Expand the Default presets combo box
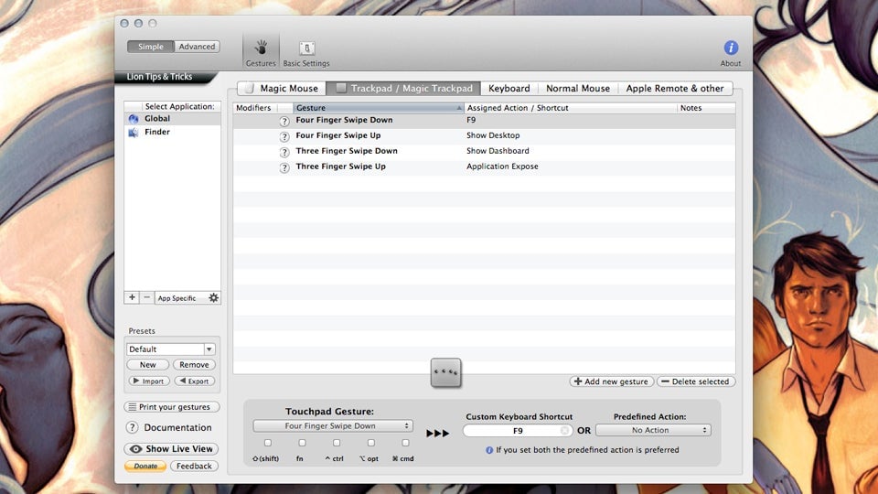Image resolution: width=878 pixels, height=494 pixels. pyautogui.click(x=209, y=349)
